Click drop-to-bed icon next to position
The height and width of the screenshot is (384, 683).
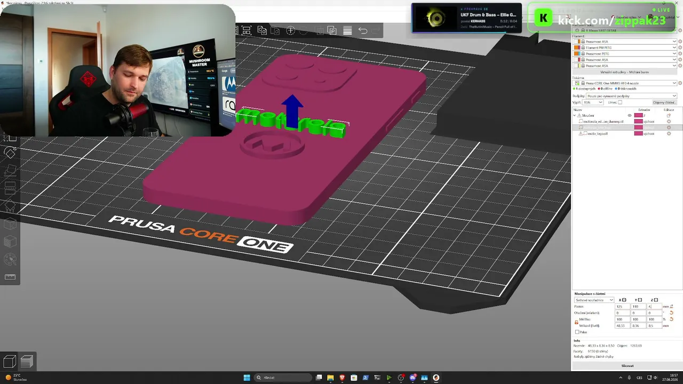671,307
